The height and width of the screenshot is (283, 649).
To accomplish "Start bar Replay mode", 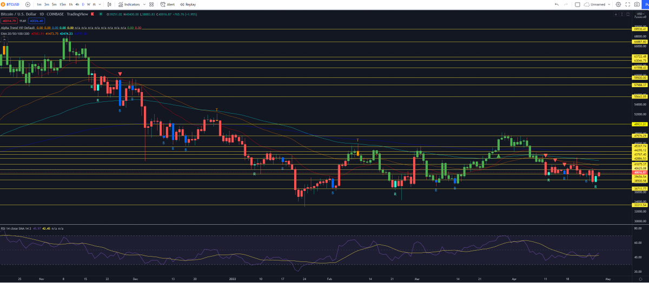I will [x=187, y=4].
